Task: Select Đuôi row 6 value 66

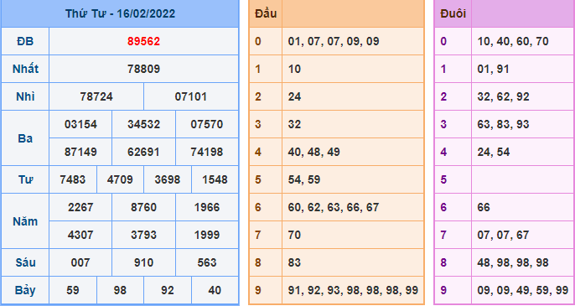Action: (484, 207)
